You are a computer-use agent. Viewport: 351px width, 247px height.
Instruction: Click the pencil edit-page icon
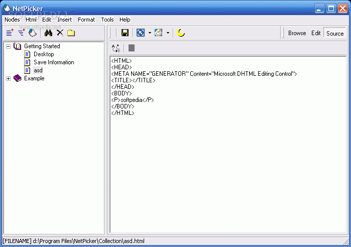tap(159, 33)
